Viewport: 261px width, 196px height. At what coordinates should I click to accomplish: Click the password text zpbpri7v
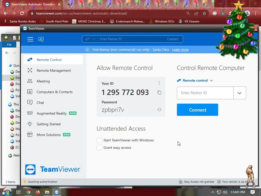click(x=113, y=110)
